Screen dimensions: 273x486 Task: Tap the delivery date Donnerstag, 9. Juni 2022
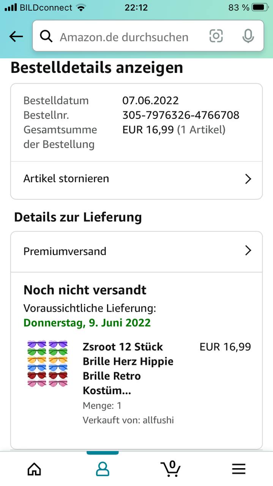pyautogui.click(x=87, y=323)
